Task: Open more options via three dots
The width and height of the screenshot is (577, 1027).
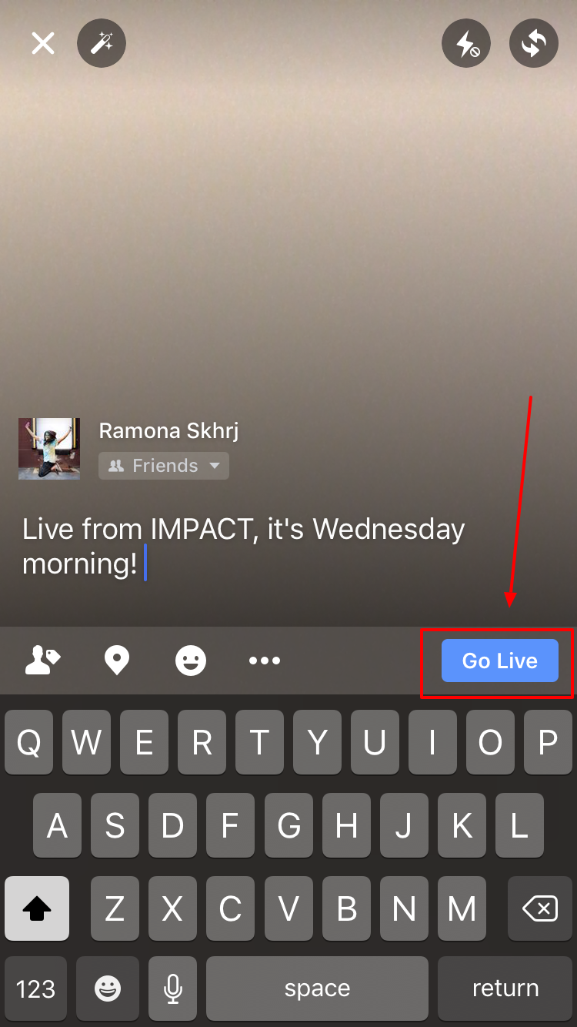Action: [x=265, y=661]
